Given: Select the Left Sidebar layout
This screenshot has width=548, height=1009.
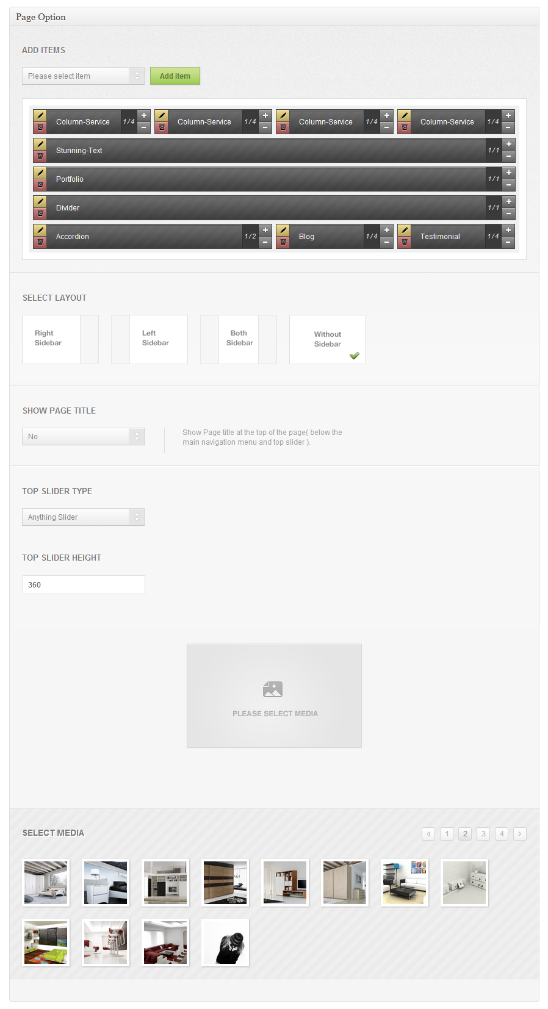Looking at the screenshot, I should tap(150, 339).
